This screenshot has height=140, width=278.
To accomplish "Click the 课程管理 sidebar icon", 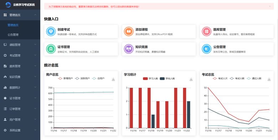I will (x=5, y=45).
